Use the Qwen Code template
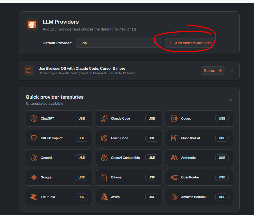 (x=152, y=138)
